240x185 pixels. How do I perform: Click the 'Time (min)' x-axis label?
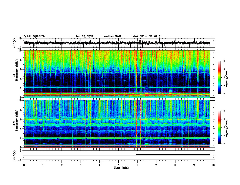(x=121, y=168)
